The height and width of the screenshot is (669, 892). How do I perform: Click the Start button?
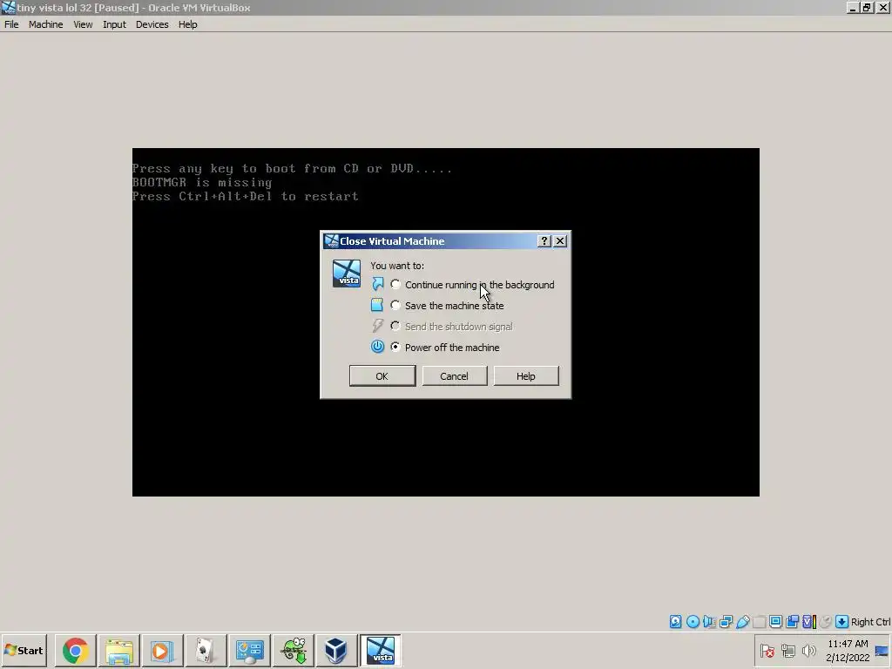pos(24,650)
